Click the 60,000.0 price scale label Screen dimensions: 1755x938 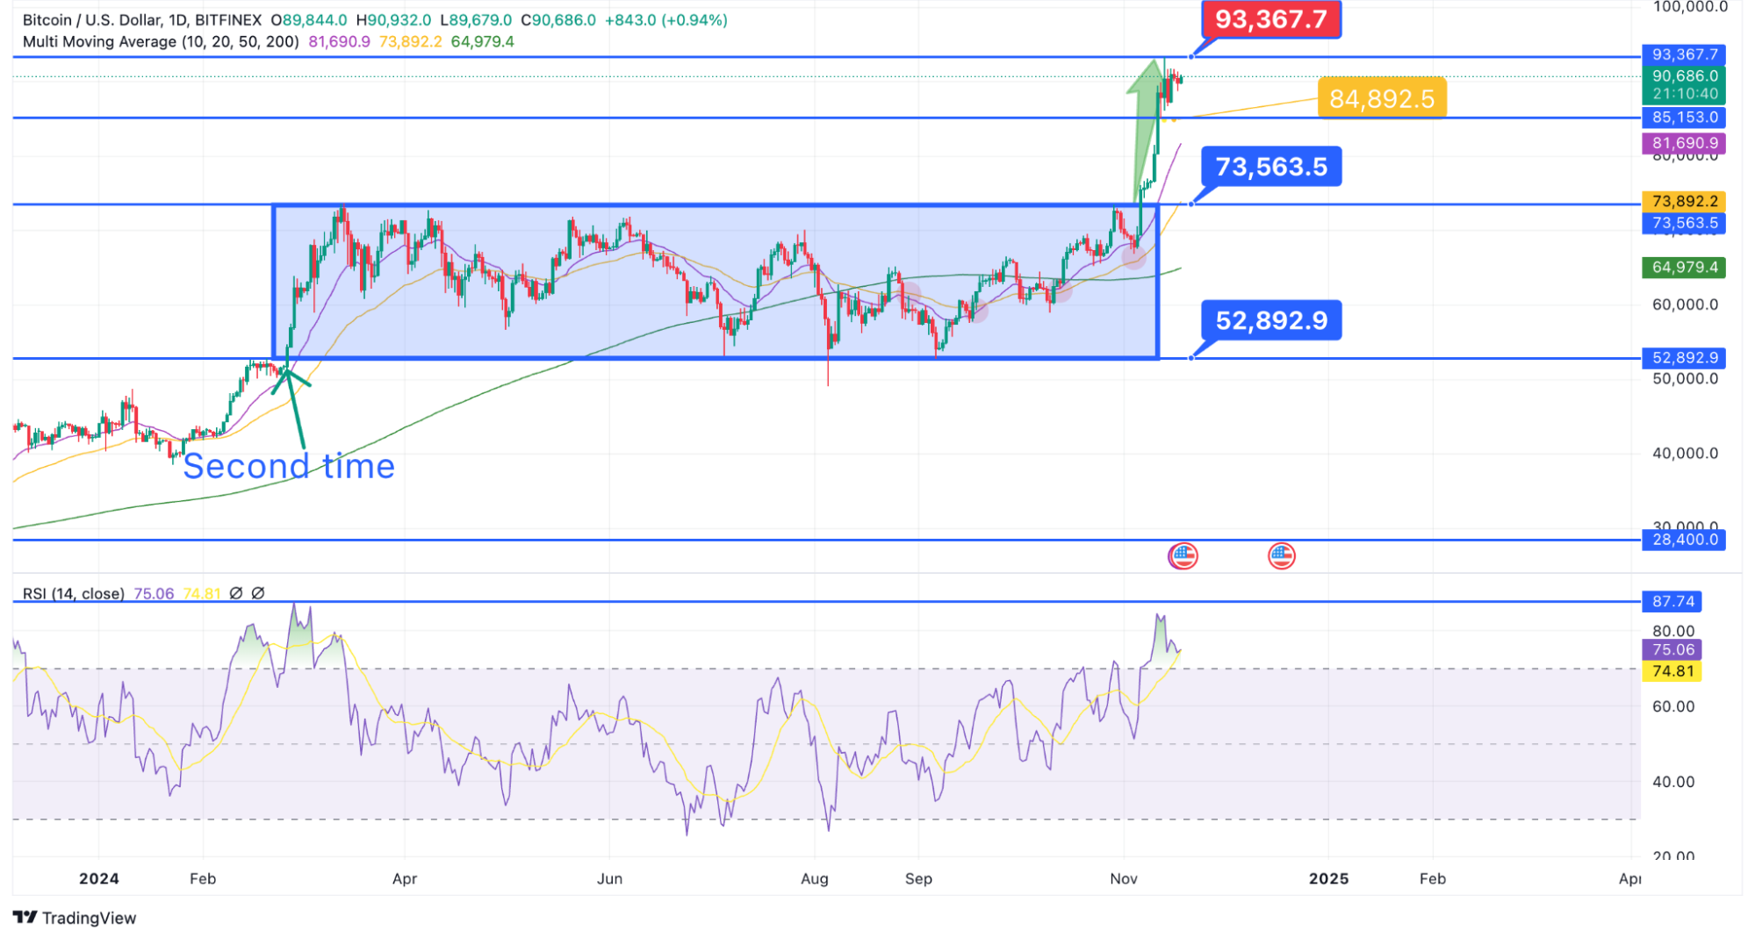point(1685,304)
